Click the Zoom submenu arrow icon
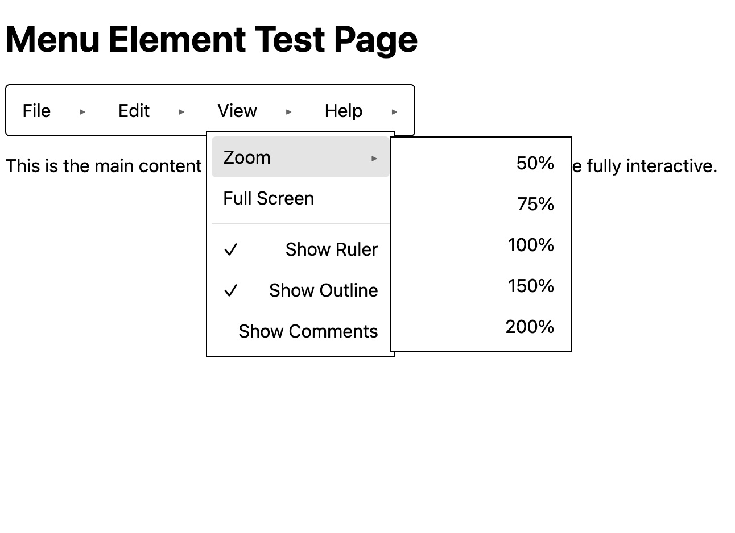 point(374,158)
